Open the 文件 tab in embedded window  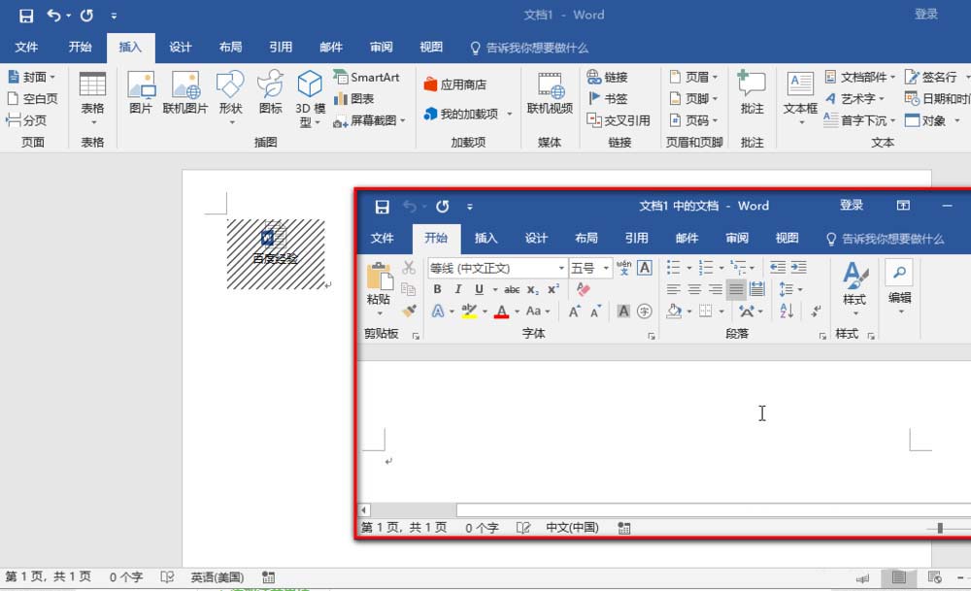(x=383, y=238)
